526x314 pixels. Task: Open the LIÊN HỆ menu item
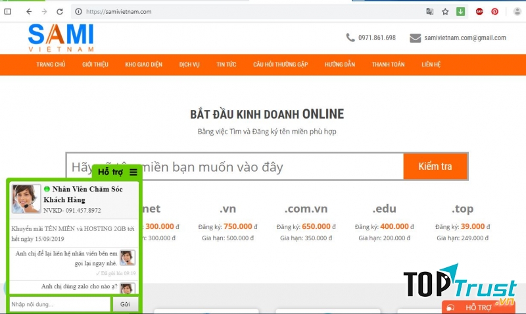click(x=431, y=65)
